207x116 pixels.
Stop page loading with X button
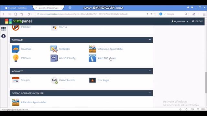click(9, 14)
